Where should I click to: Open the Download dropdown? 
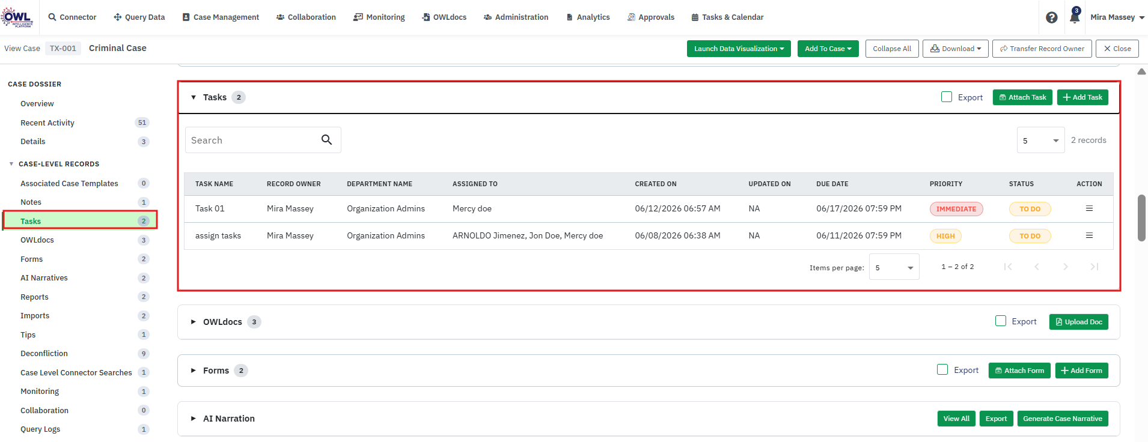[956, 49]
